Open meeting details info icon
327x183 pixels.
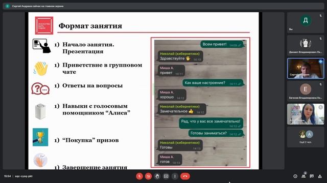295,176
